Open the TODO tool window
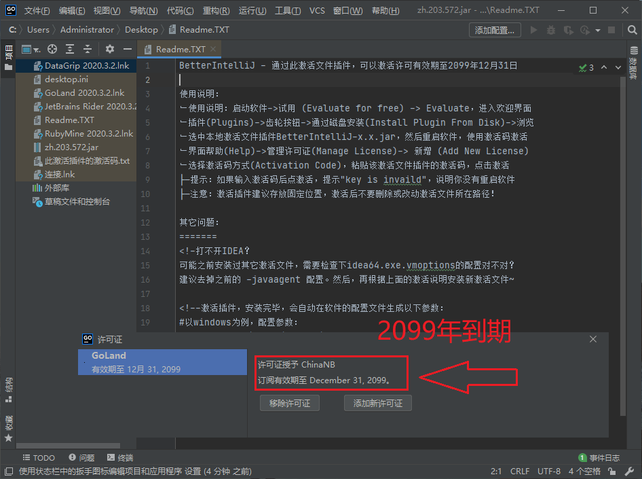 pos(39,458)
